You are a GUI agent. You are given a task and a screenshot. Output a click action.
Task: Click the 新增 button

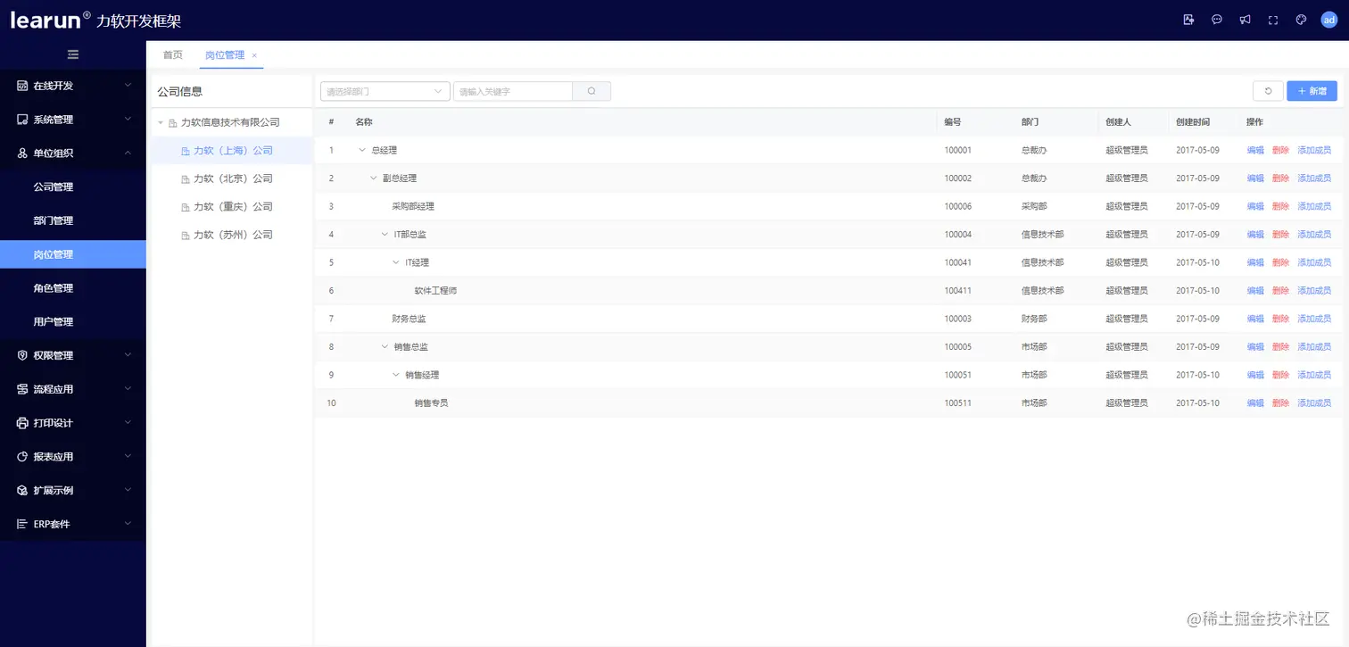coord(1312,91)
